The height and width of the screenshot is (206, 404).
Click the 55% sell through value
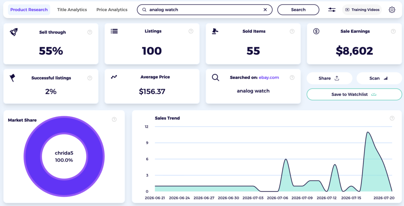51,51
